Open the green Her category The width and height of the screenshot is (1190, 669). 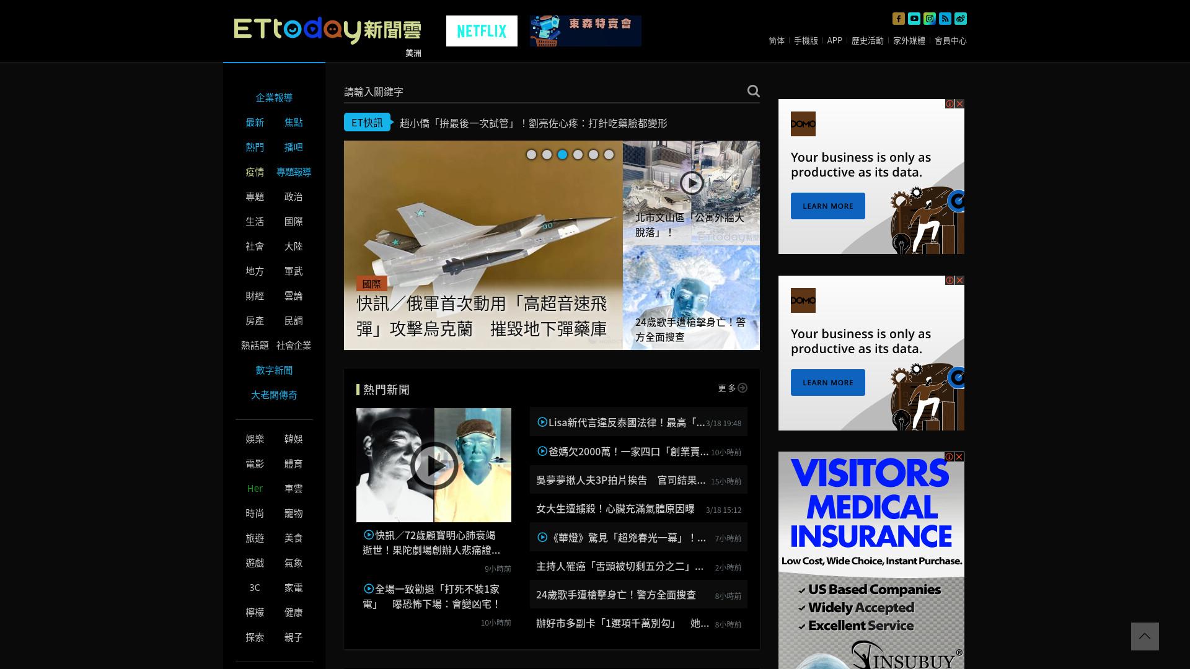tap(255, 488)
